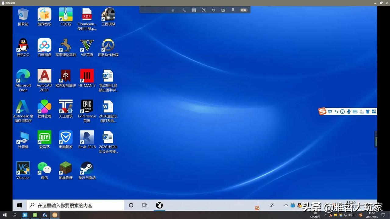The height and width of the screenshot is (219, 390).
Task: Click local volume icon in system tray
Action: pos(350,215)
